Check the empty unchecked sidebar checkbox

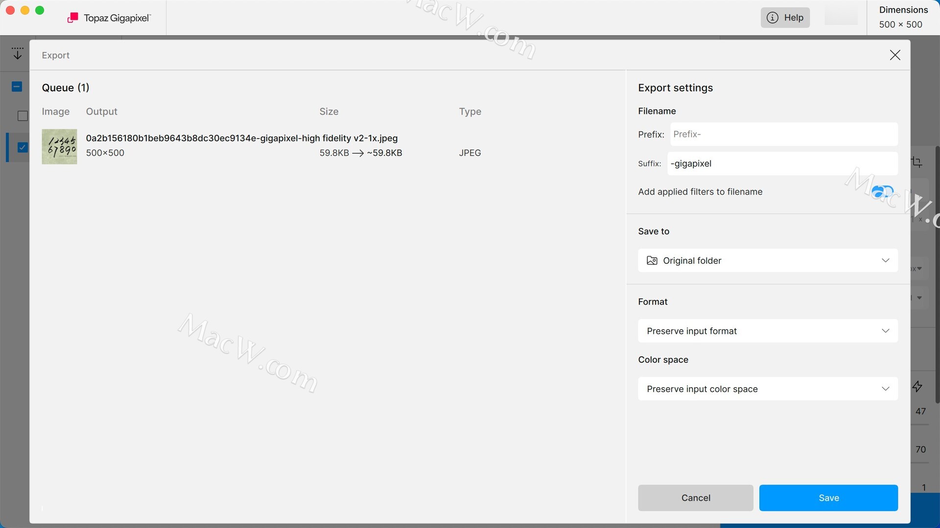pyautogui.click(x=23, y=116)
